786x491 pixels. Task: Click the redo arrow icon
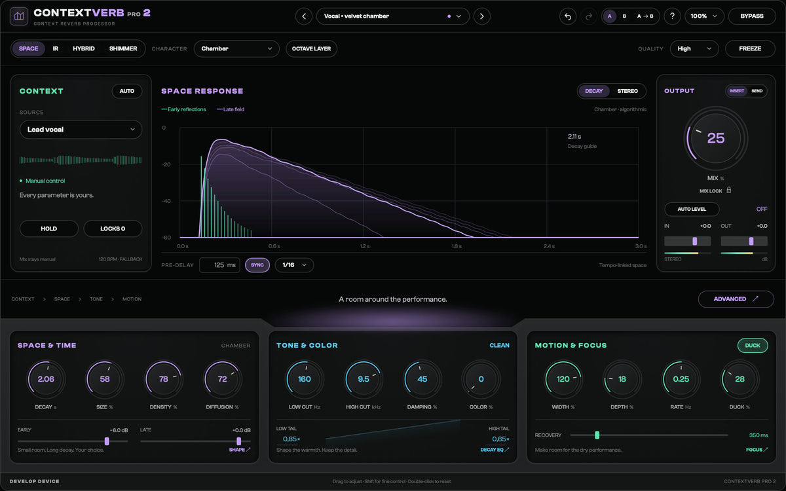[588, 16]
